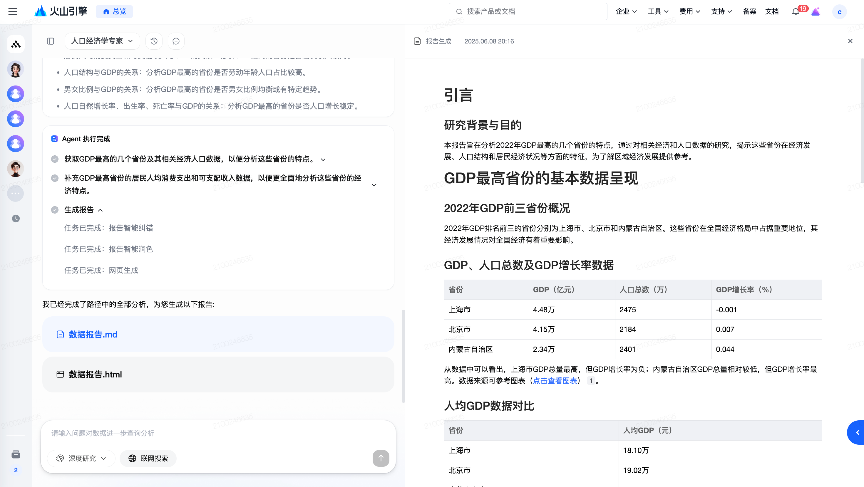Open the 深度研究 mode dropdown

[81, 458]
